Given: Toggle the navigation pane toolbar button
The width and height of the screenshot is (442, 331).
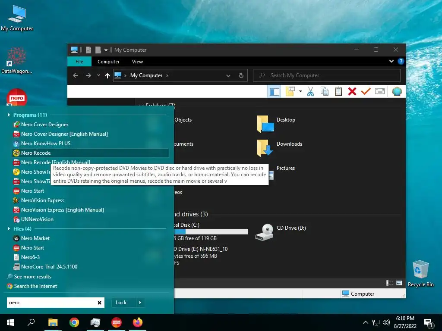Looking at the screenshot, I should pyautogui.click(x=274, y=91).
